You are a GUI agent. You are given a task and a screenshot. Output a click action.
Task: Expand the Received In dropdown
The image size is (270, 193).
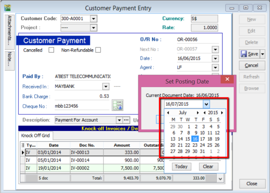(x=105, y=86)
